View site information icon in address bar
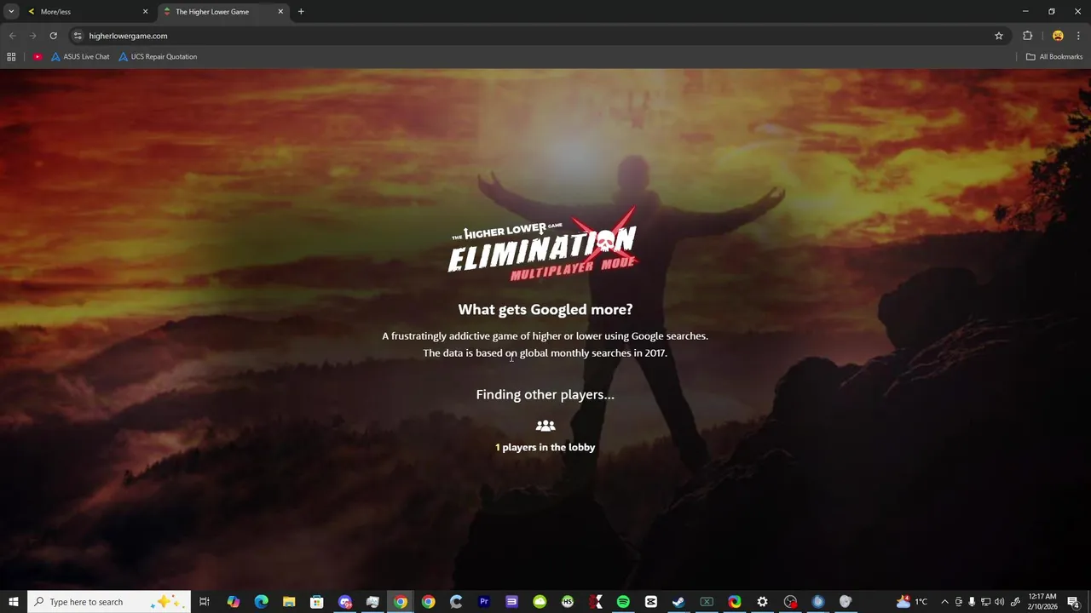This screenshot has height=613, width=1091. click(x=78, y=36)
